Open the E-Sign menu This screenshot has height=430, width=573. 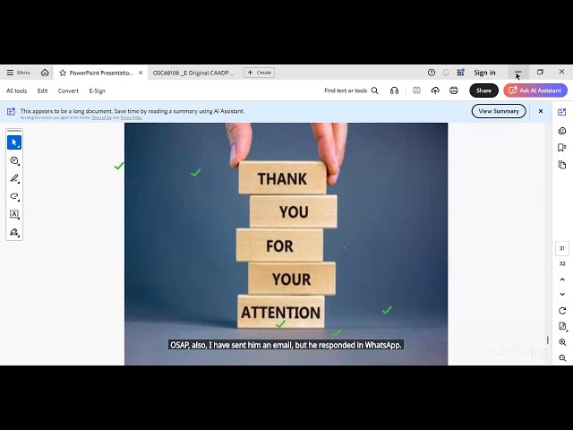point(98,90)
